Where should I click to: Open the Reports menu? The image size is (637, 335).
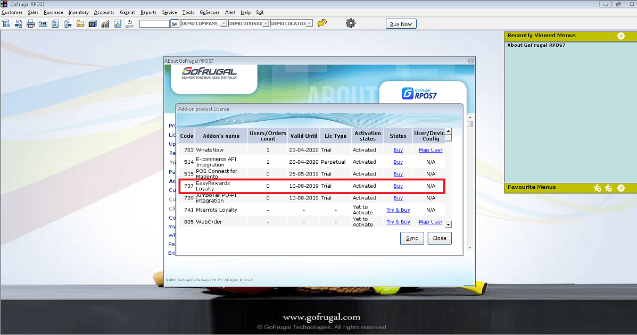tap(148, 12)
